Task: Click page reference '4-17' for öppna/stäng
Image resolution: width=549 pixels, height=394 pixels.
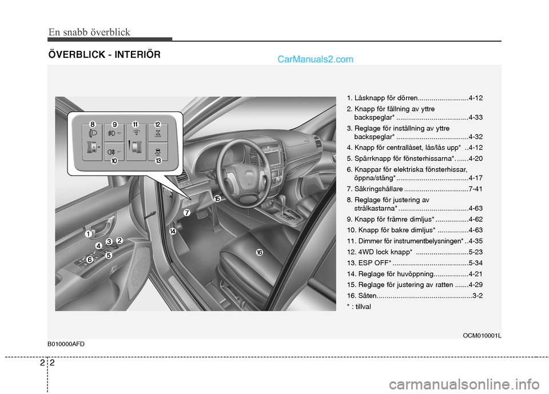Action: point(475,178)
